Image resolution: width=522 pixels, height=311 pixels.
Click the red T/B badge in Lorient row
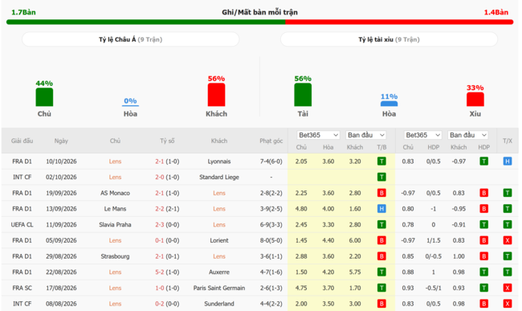(x=381, y=240)
